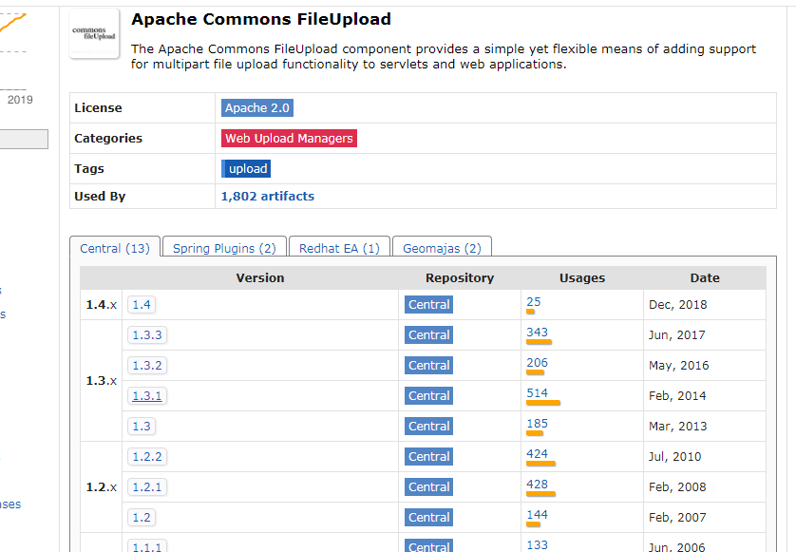This screenshot has width=796, height=552.
Task: Open the Apache 2.0 license badge
Action: point(256,107)
